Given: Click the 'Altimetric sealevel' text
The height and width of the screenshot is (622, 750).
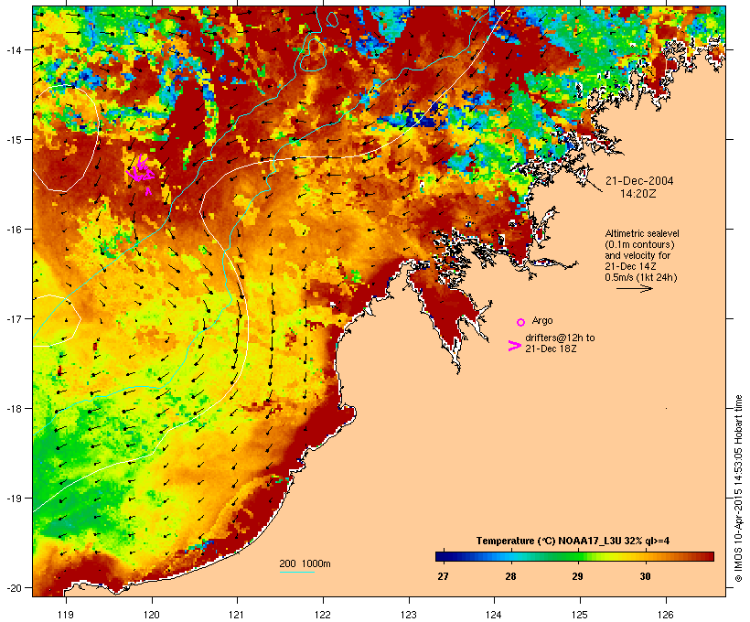Looking at the screenshot, I should pos(642,233).
